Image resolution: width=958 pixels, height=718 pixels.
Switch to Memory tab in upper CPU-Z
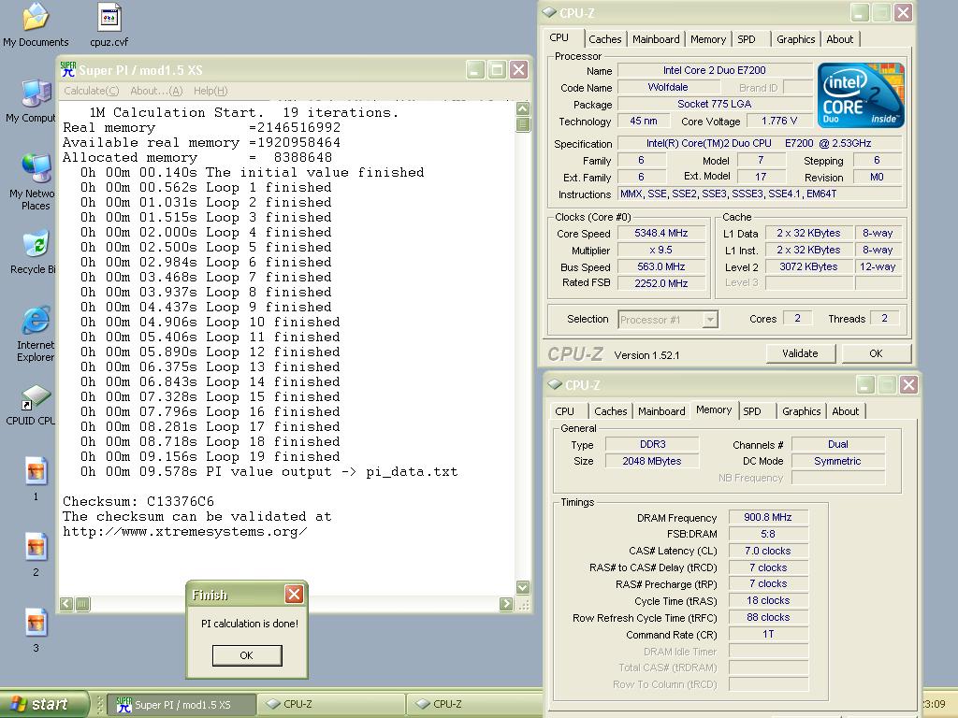point(708,39)
